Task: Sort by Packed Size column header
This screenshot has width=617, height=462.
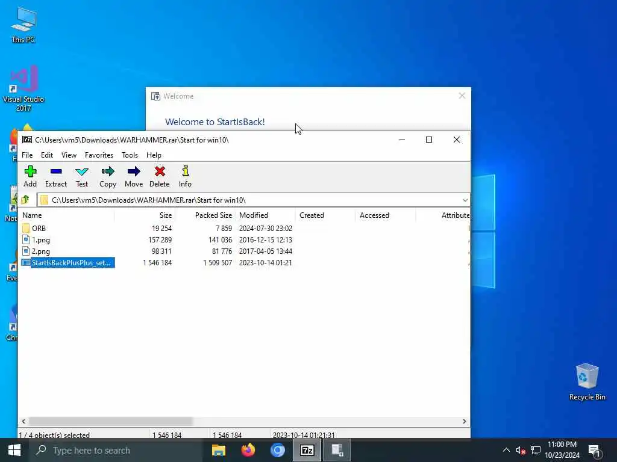Action: [205, 215]
